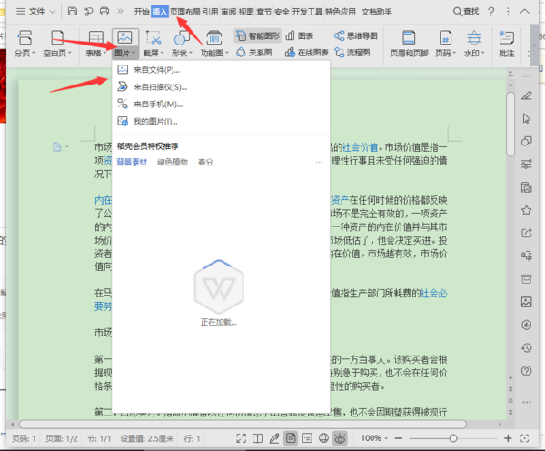Click the help circle icon in sidebar

(x=527, y=371)
